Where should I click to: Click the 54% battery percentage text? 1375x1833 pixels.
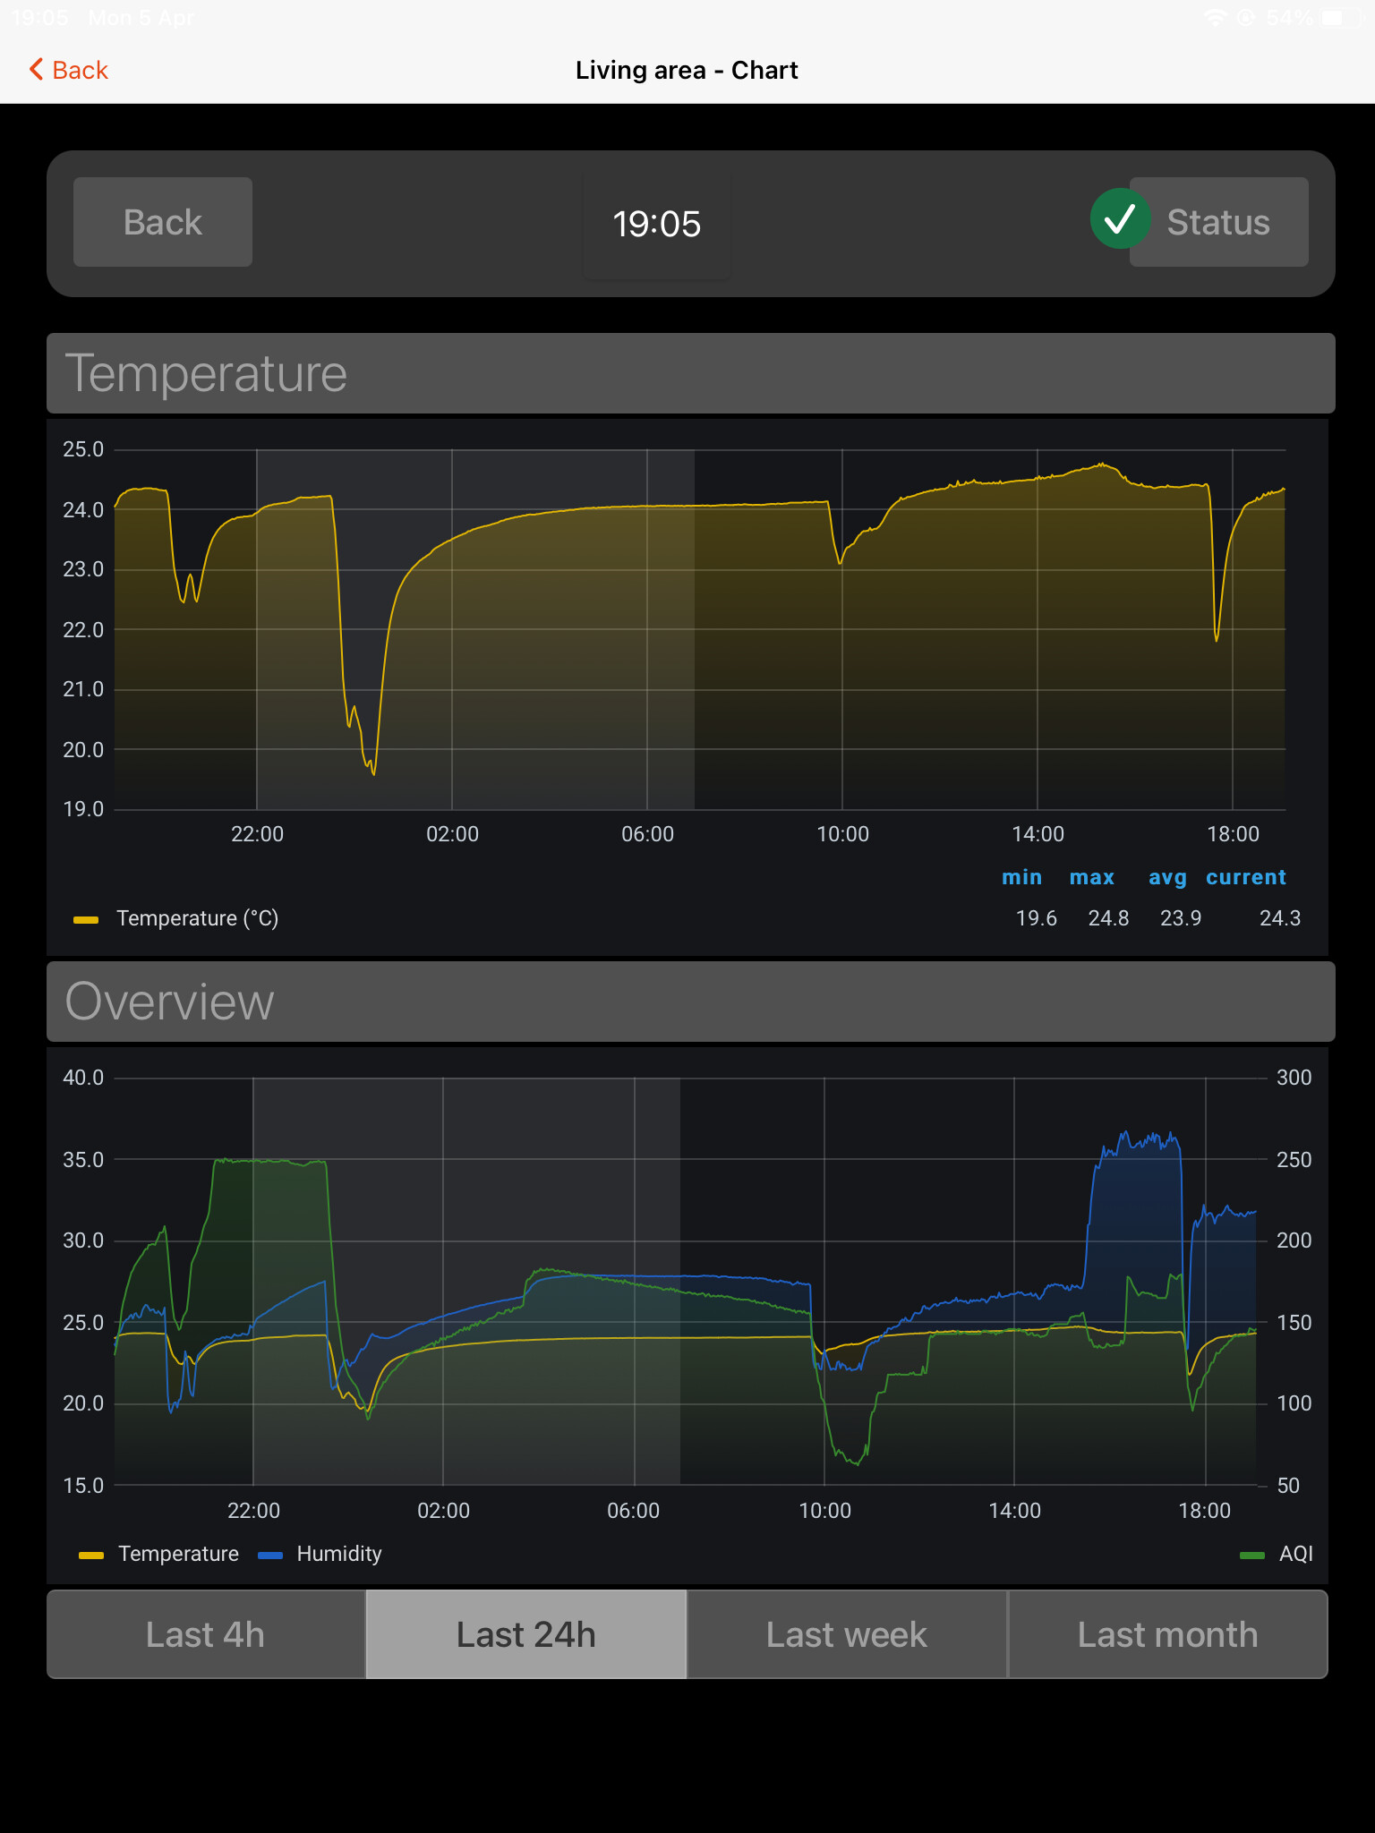1290,18
